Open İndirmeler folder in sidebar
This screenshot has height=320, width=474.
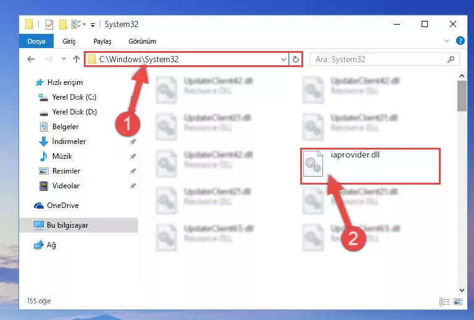coord(68,142)
